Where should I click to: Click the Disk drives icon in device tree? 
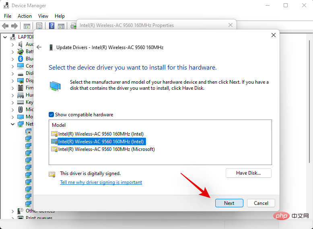click(21, 74)
